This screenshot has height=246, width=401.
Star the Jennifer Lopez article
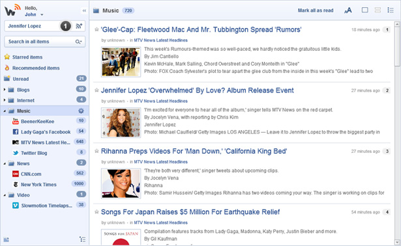[x=97, y=90]
